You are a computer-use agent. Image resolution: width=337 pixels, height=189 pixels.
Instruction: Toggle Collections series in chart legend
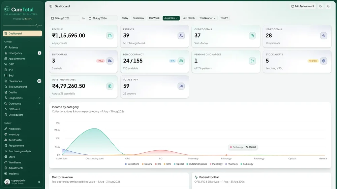[x=132, y=164]
